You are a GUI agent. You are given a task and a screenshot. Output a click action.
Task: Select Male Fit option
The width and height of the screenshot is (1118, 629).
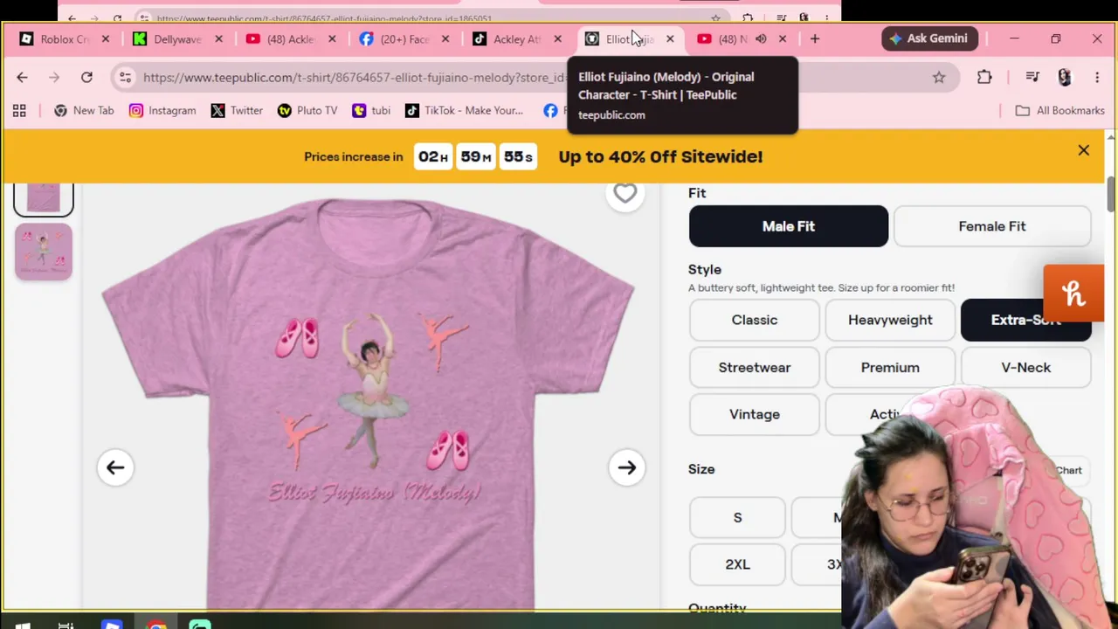tap(789, 226)
